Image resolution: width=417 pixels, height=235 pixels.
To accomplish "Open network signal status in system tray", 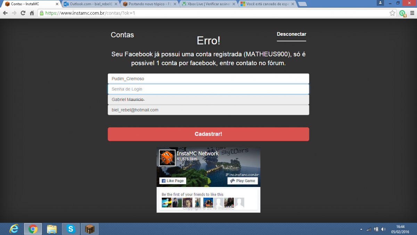I will (369, 229).
